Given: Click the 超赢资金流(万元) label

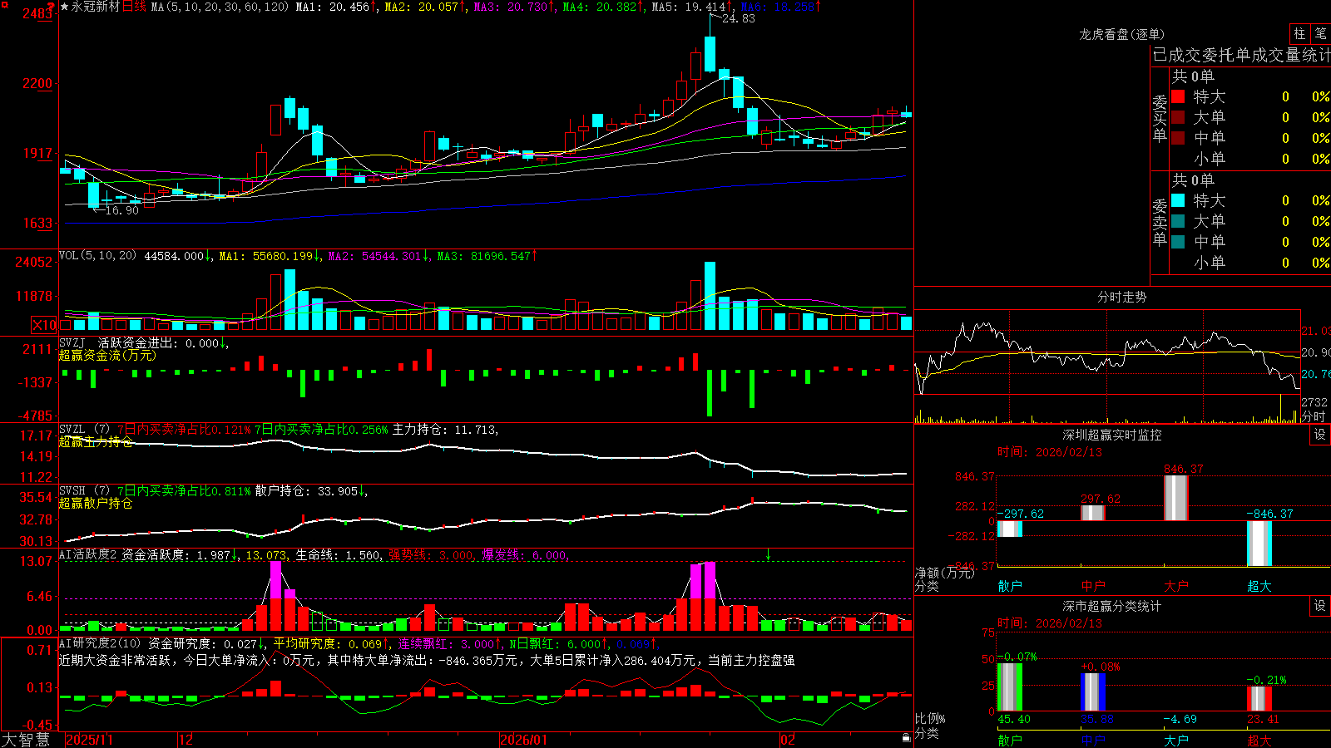Looking at the screenshot, I should [107, 355].
